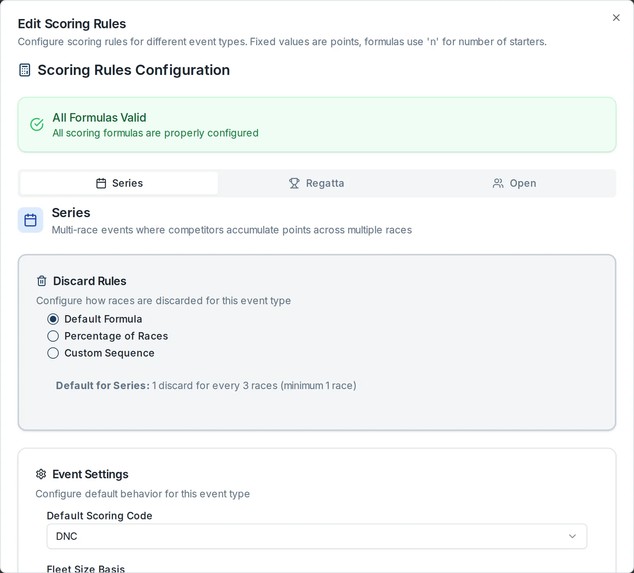Switch to the Open tab
634x573 pixels.
point(514,183)
